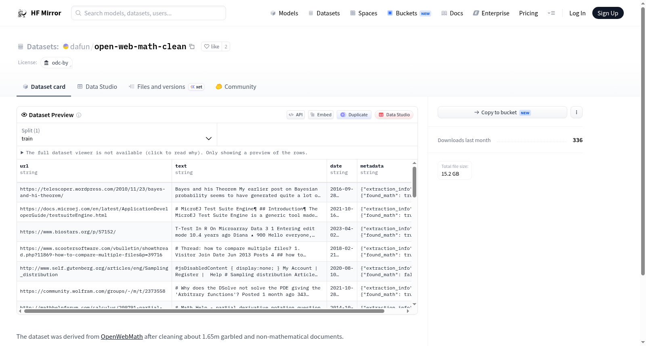Image resolution: width=646 pixels, height=346 pixels.
Task: Open the like count of 2
Action: pyautogui.click(x=226, y=47)
